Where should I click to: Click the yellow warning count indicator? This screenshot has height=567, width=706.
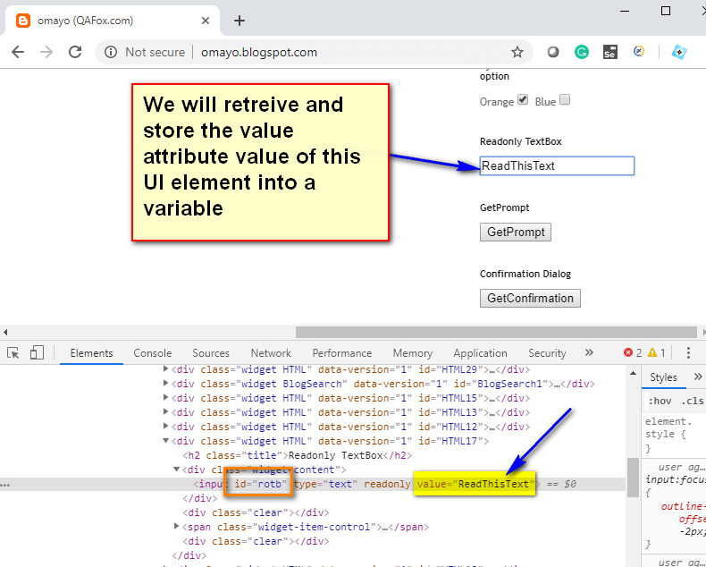657,352
